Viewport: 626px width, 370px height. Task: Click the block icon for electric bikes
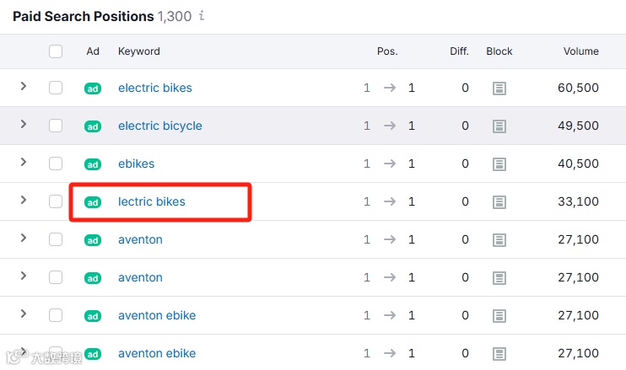(x=499, y=88)
